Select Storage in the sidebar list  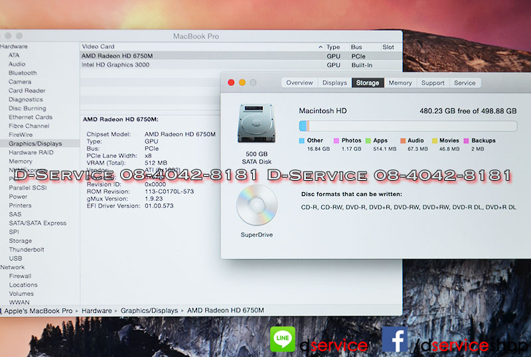coord(21,241)
